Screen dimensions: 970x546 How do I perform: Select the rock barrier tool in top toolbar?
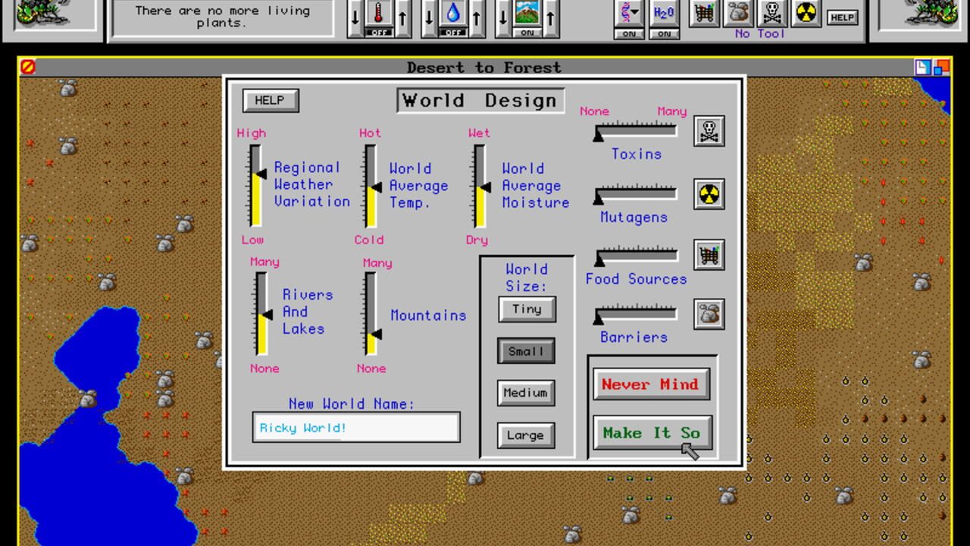pyautogui.click(x=738, y=13)
